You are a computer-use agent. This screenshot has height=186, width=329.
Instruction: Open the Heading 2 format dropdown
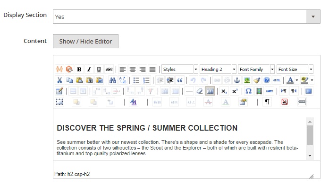pos(218,69)
